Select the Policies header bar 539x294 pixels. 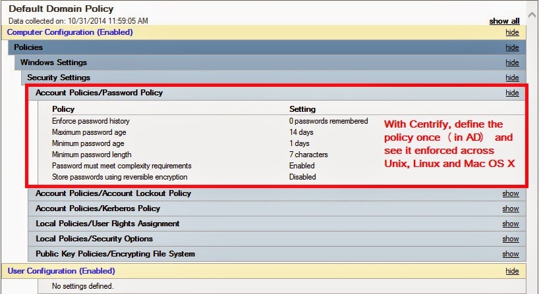click(267, 47)
